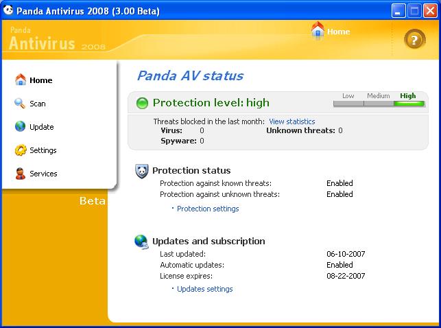Click the Scan magnifier icon
Image resolution: width=441 pixels, height=328 pixels.
(x=20, y=103)
